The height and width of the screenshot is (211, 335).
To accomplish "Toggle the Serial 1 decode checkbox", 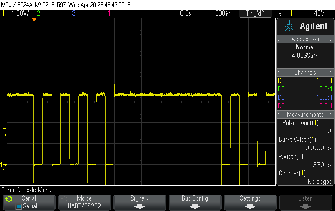I will click(18, 206).
